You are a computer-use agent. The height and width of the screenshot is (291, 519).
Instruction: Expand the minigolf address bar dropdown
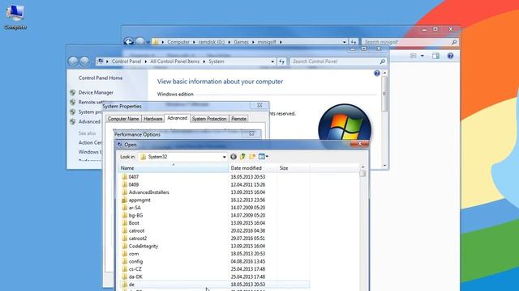[x=344, y=42]
